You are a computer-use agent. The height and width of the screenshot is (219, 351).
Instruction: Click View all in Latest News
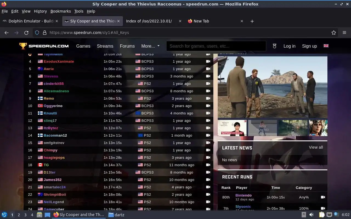(x=316, y=147)
